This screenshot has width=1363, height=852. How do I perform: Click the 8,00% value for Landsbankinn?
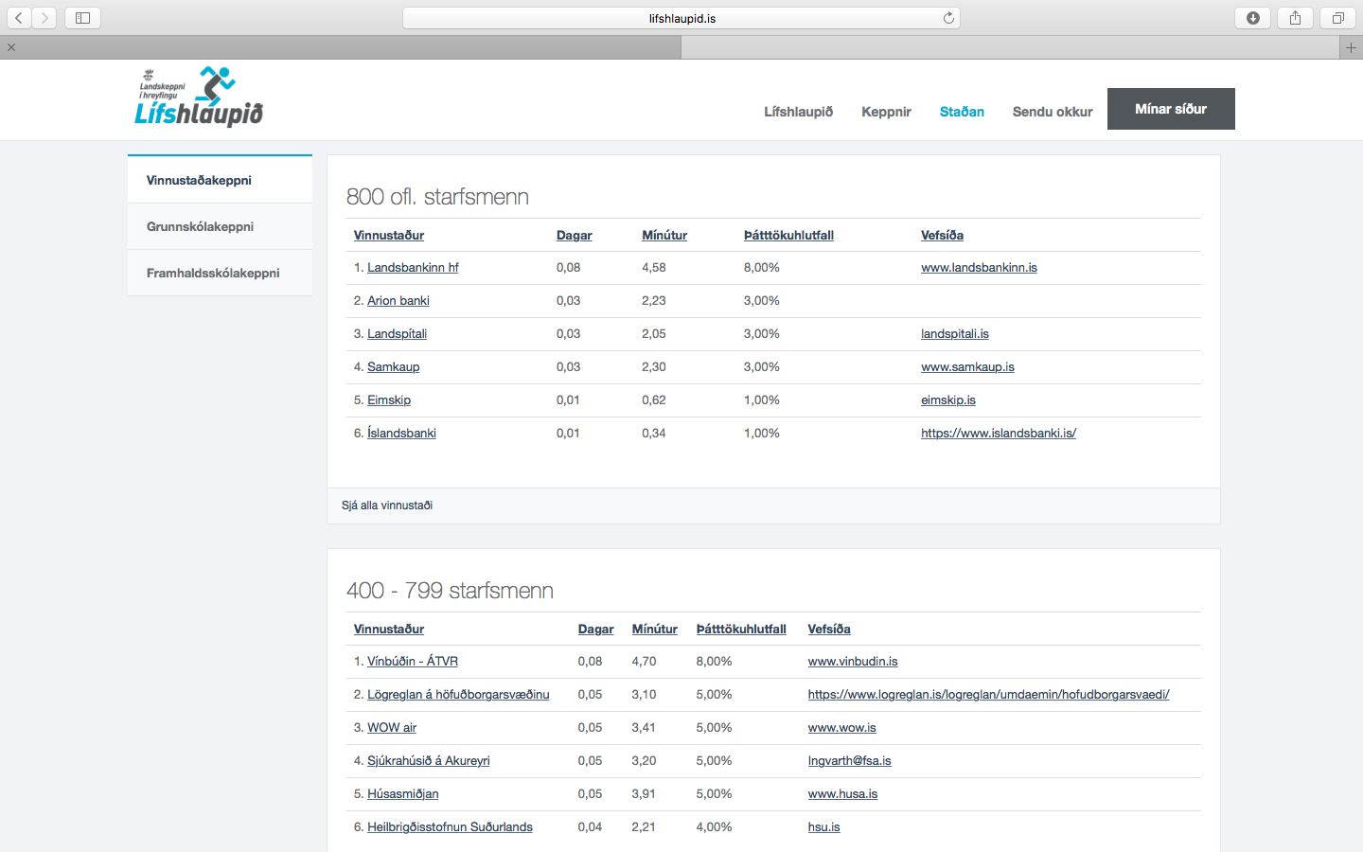762,268
